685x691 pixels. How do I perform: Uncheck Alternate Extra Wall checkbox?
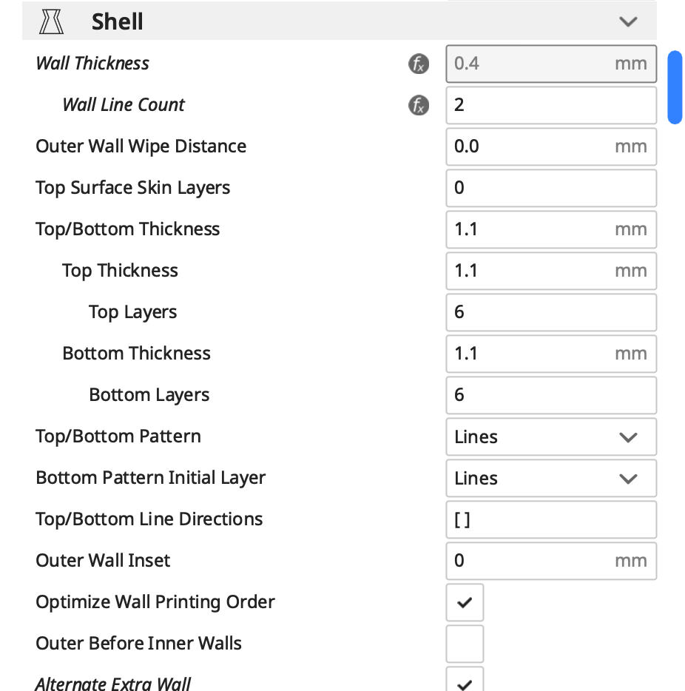[x=465, y=682]
